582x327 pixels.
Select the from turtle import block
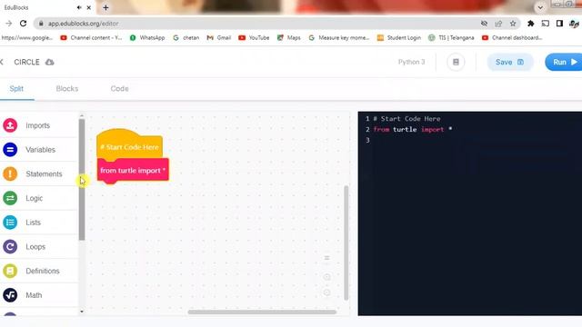[x=133, y=171]
